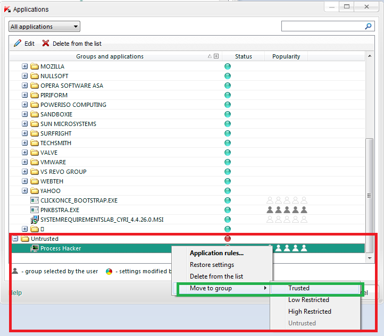
Task: Expand the SUN MICROSYSTEMS group
Action: 25,123
